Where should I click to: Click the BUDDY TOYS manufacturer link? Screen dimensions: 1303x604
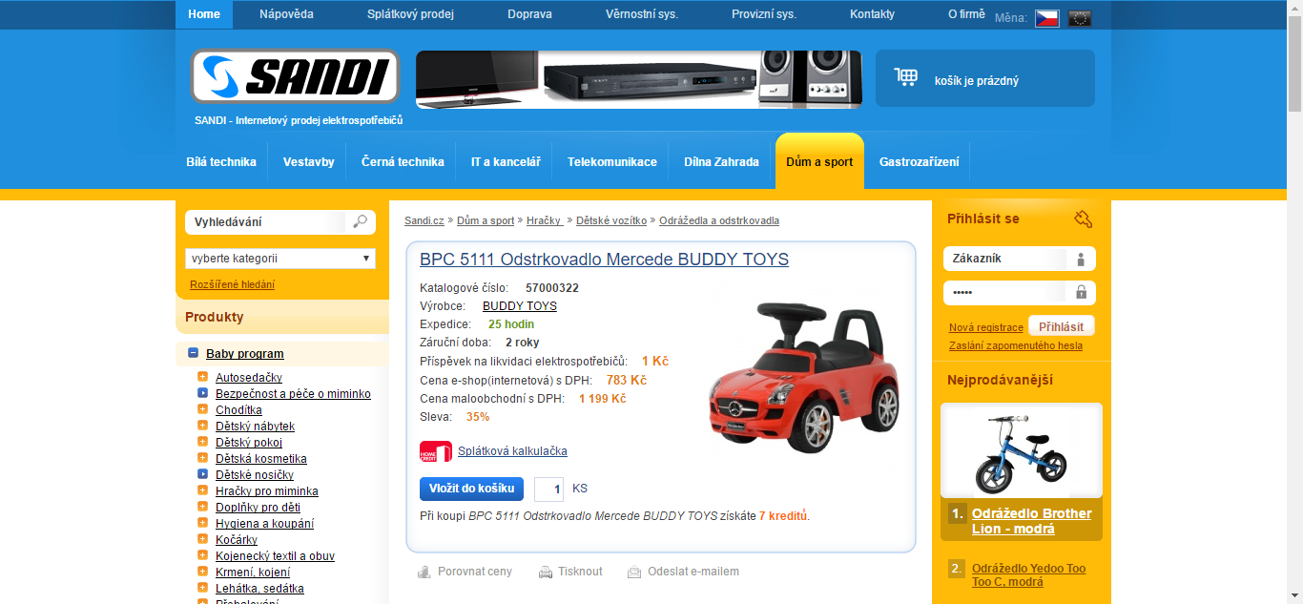(x=520, y=306)
